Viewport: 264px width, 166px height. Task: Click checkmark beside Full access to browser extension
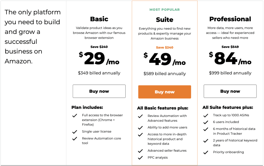click(75, 116)
